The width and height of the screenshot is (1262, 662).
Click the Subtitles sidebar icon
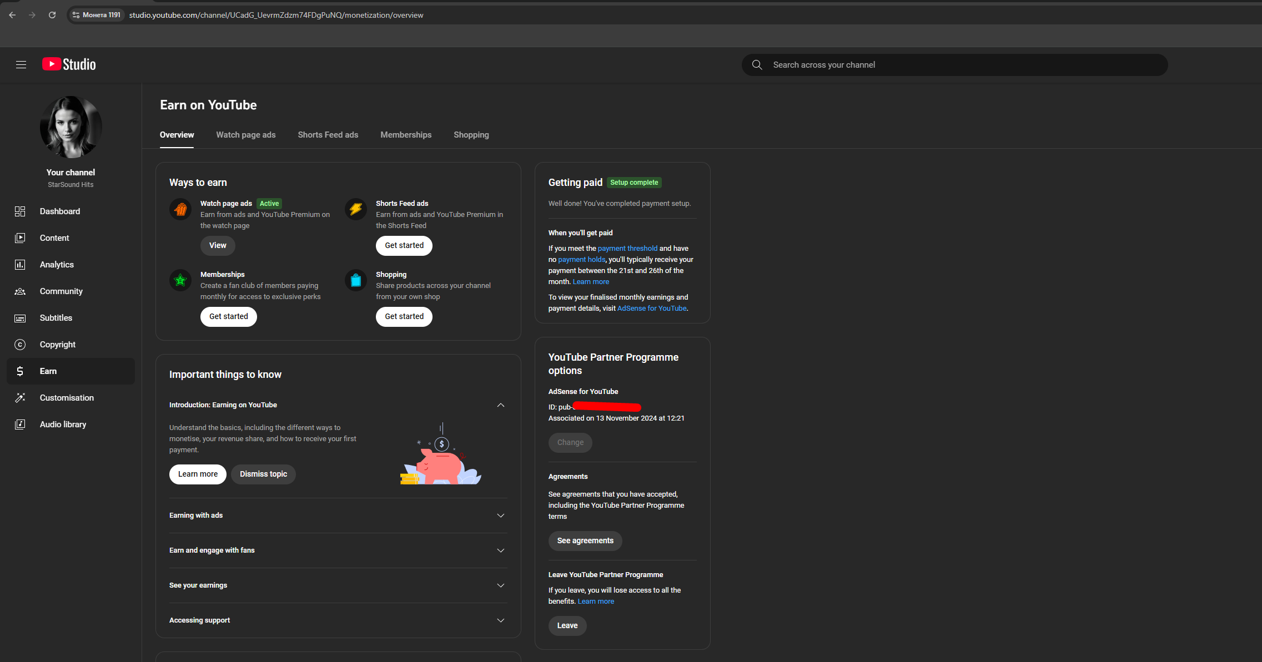click(20, 318)
